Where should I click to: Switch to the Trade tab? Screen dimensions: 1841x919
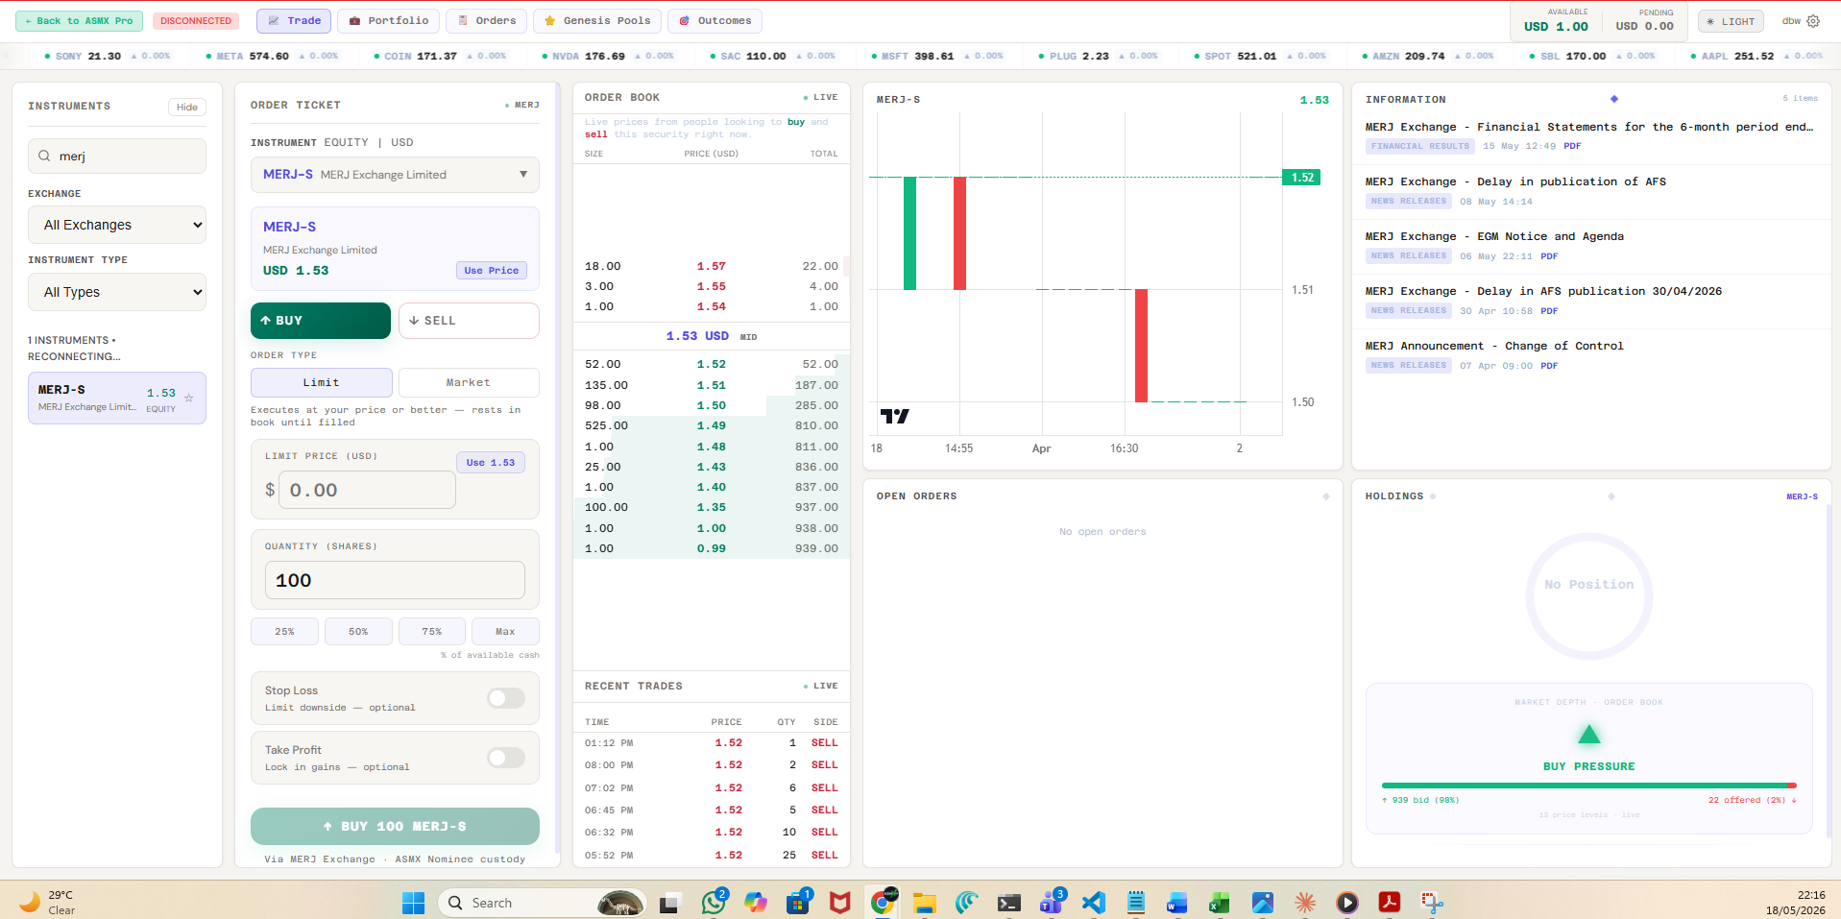pyautogui.click(x=294, y=21)
